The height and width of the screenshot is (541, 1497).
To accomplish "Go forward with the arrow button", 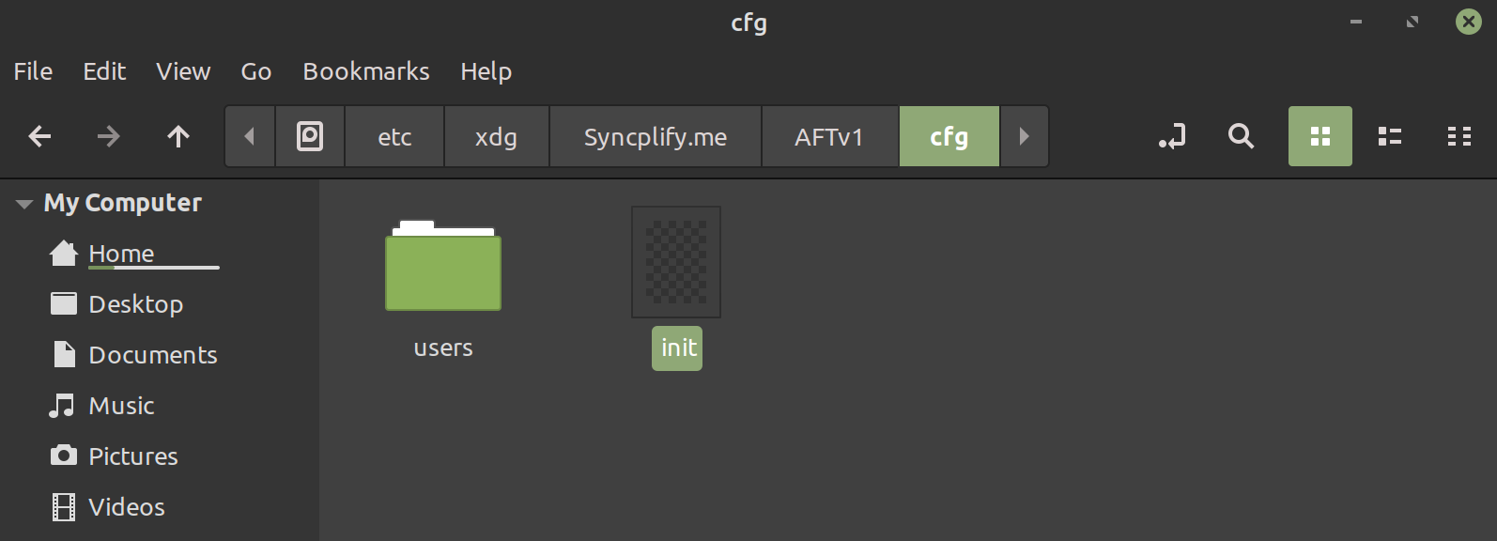I will click(109, 136).
